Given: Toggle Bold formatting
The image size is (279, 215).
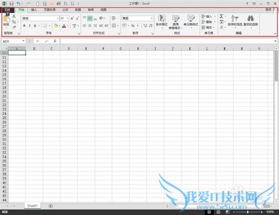Looking at the screenshot, I should pyautogui.click(x=24, y=26).
